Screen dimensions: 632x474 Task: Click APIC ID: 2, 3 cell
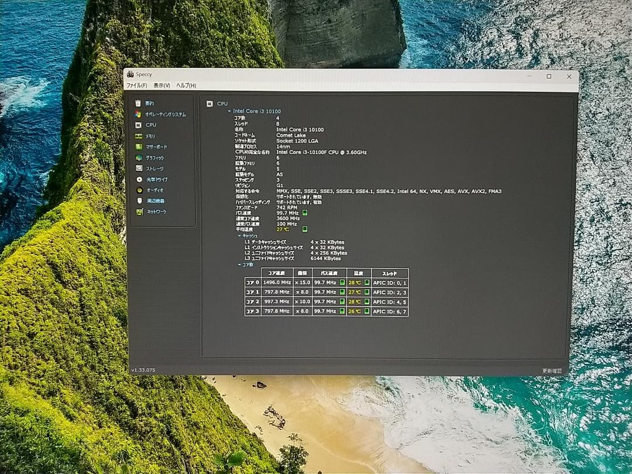point(390,292)
